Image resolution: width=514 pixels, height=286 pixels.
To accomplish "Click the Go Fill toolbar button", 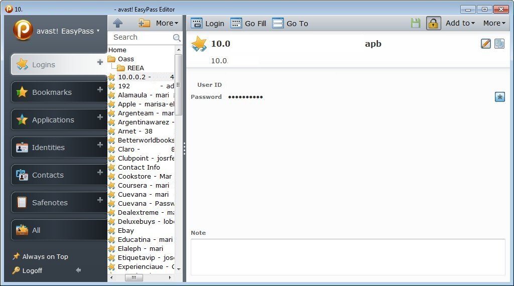I will coord(248,23).
